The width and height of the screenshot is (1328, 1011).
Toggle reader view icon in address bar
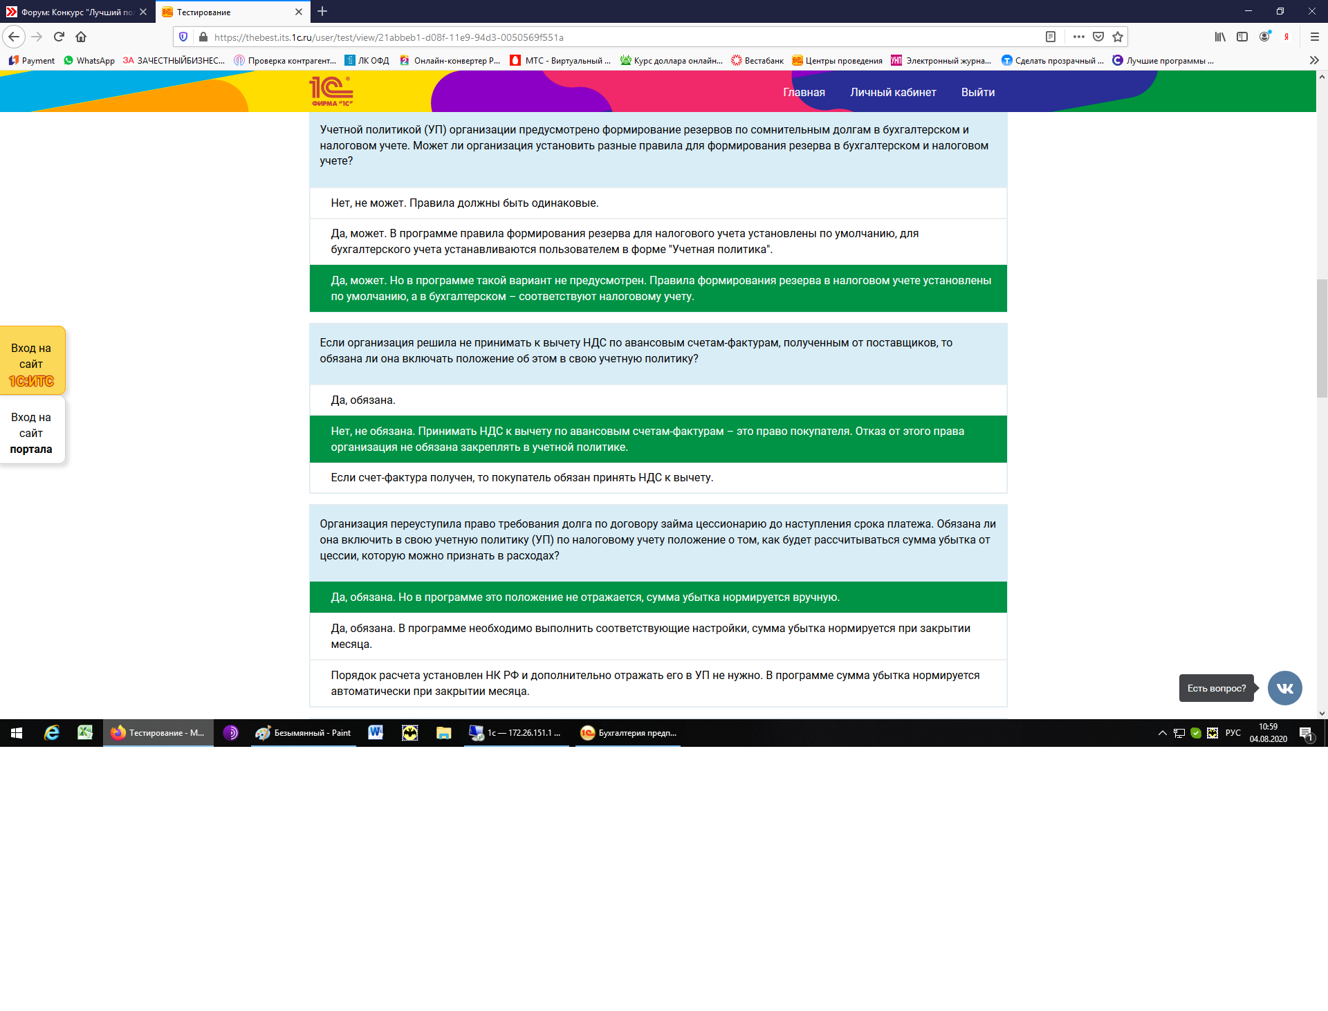pos(1050,37)
